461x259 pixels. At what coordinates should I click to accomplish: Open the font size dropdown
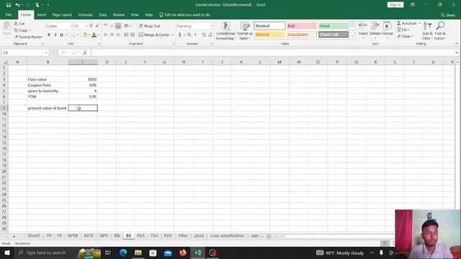point(86,26)
